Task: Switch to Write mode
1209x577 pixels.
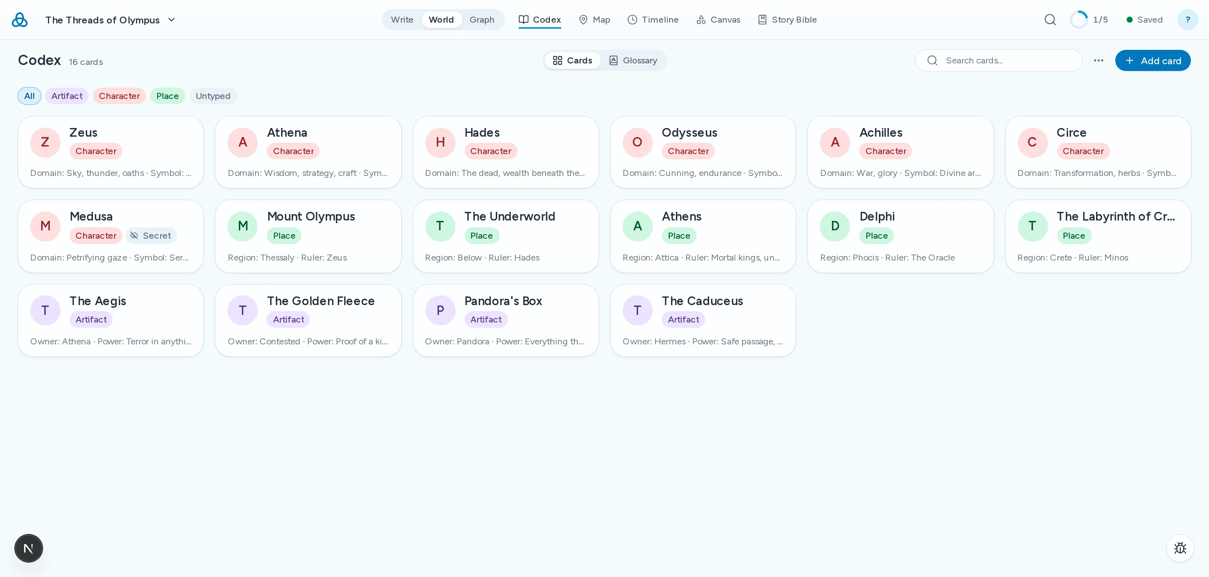Action: pyautogui.click(x=402, y=20)
